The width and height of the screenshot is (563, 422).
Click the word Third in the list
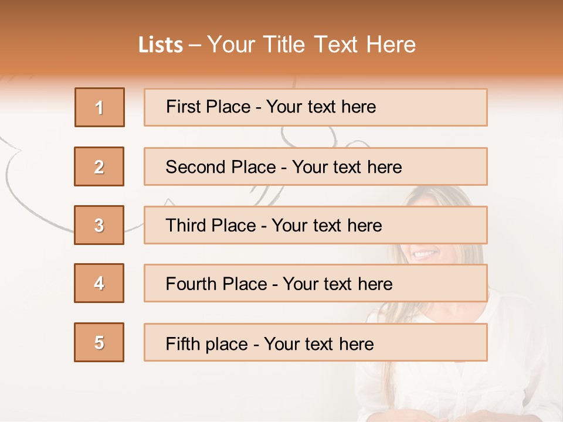pos(186,225)
